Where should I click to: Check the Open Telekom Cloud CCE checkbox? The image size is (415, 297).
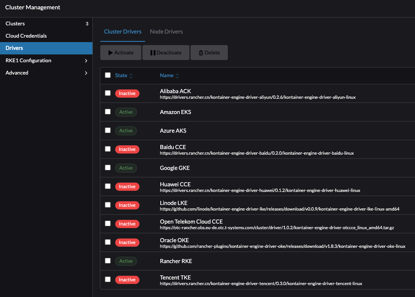click(x=108, y=224)
